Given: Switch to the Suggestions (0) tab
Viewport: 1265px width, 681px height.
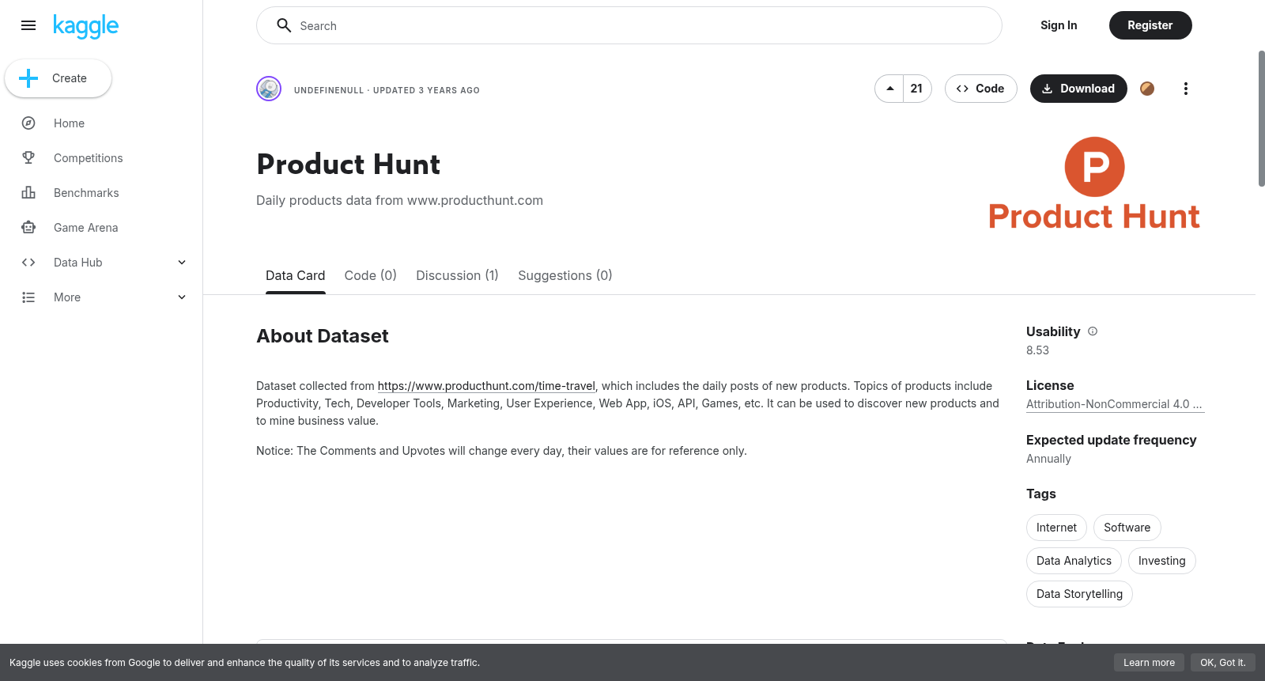Looking at the screenshot, I should click(565, 275).
